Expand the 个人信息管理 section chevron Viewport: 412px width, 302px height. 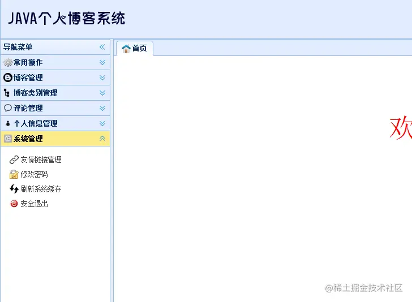102,123
